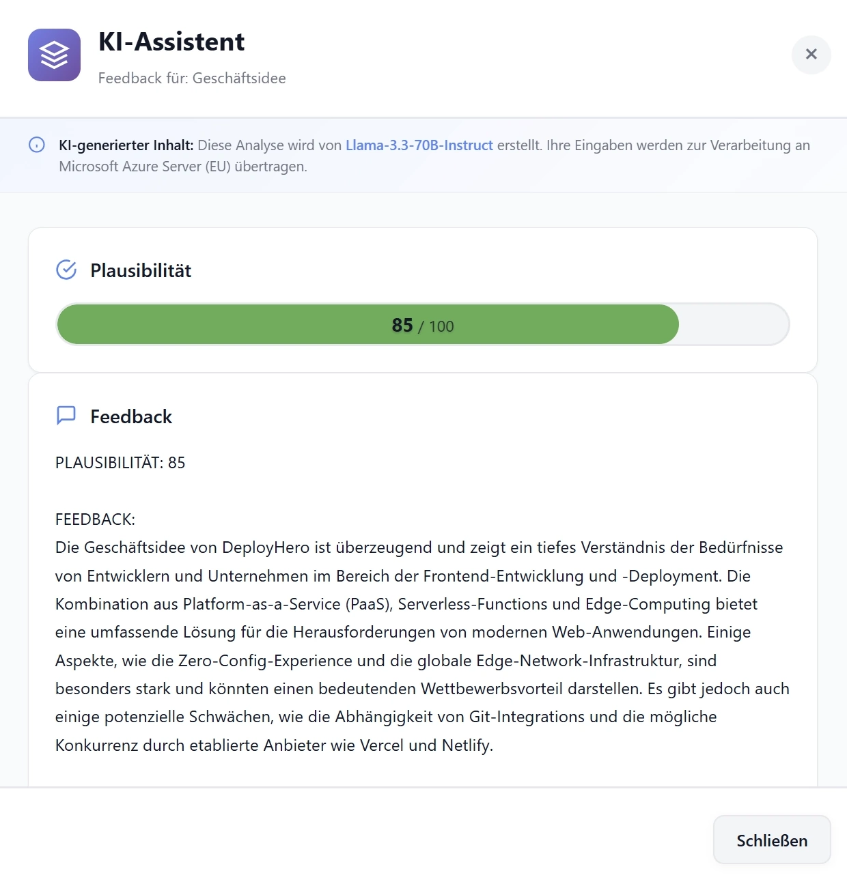
Task: Click the circled exclamation icon before KI-generierter Inhalt
Action: (36, 145)
